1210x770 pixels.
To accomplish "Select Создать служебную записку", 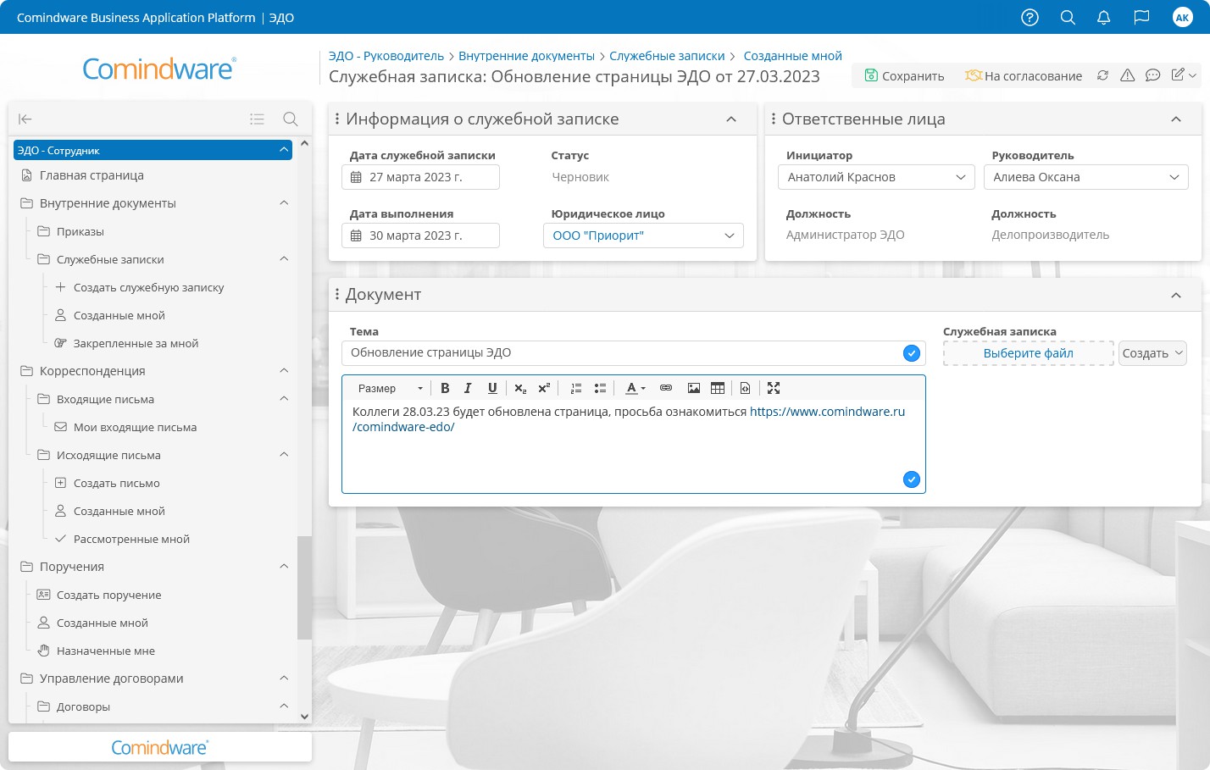I will click(x=148, y=287).
